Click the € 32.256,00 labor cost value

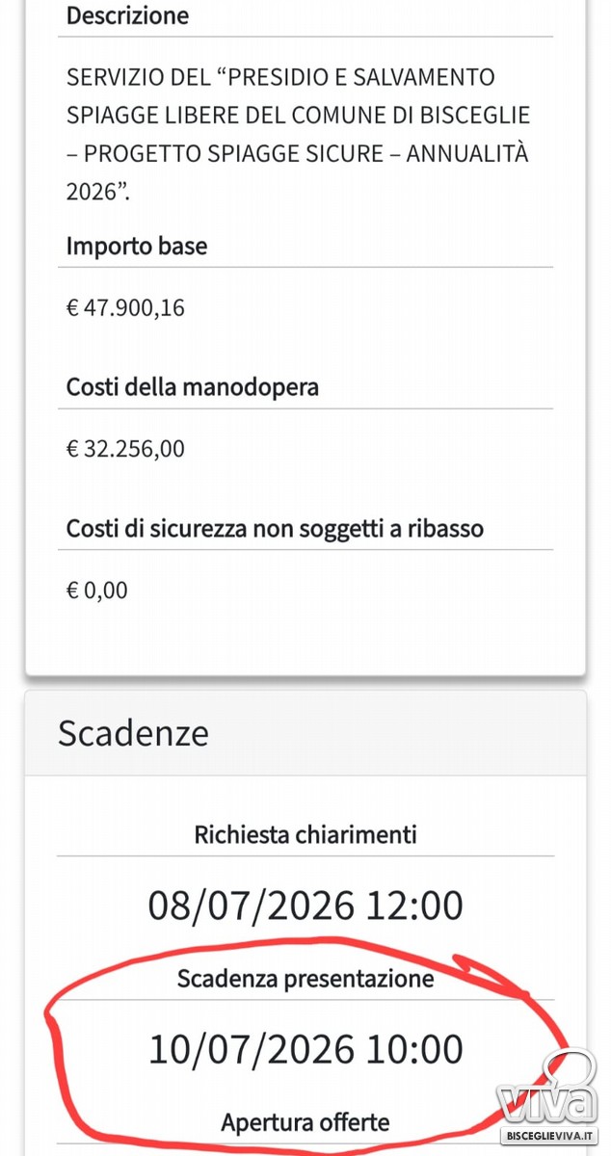[x=125, y=449]
